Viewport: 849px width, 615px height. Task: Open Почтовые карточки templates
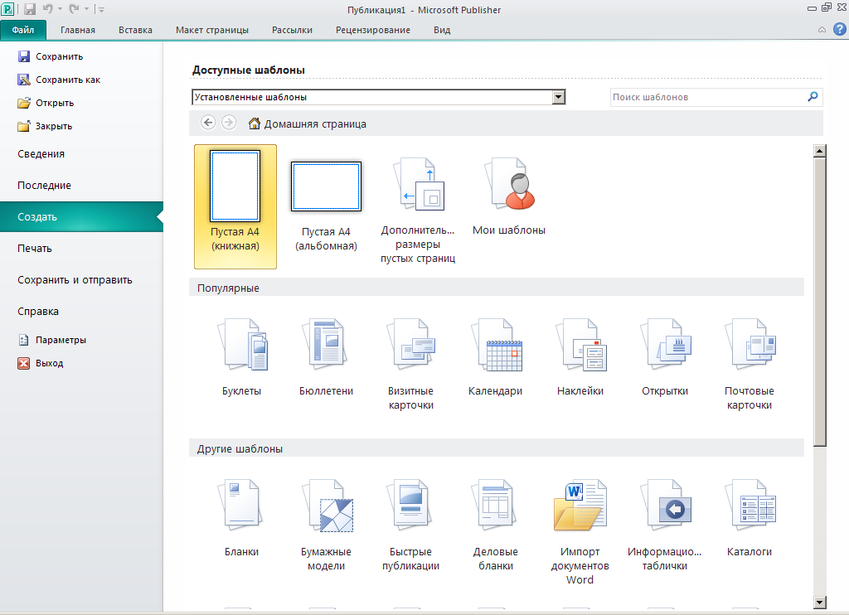pos(750,365)
